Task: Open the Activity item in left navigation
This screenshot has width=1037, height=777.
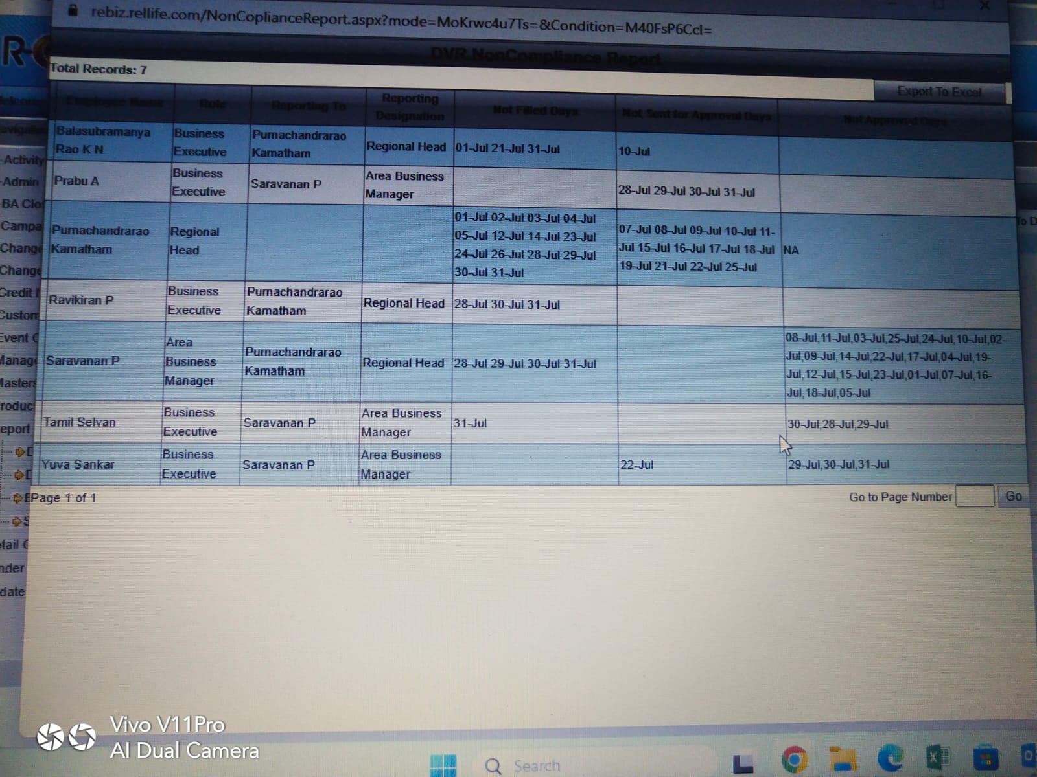Action: pos(23,159)
